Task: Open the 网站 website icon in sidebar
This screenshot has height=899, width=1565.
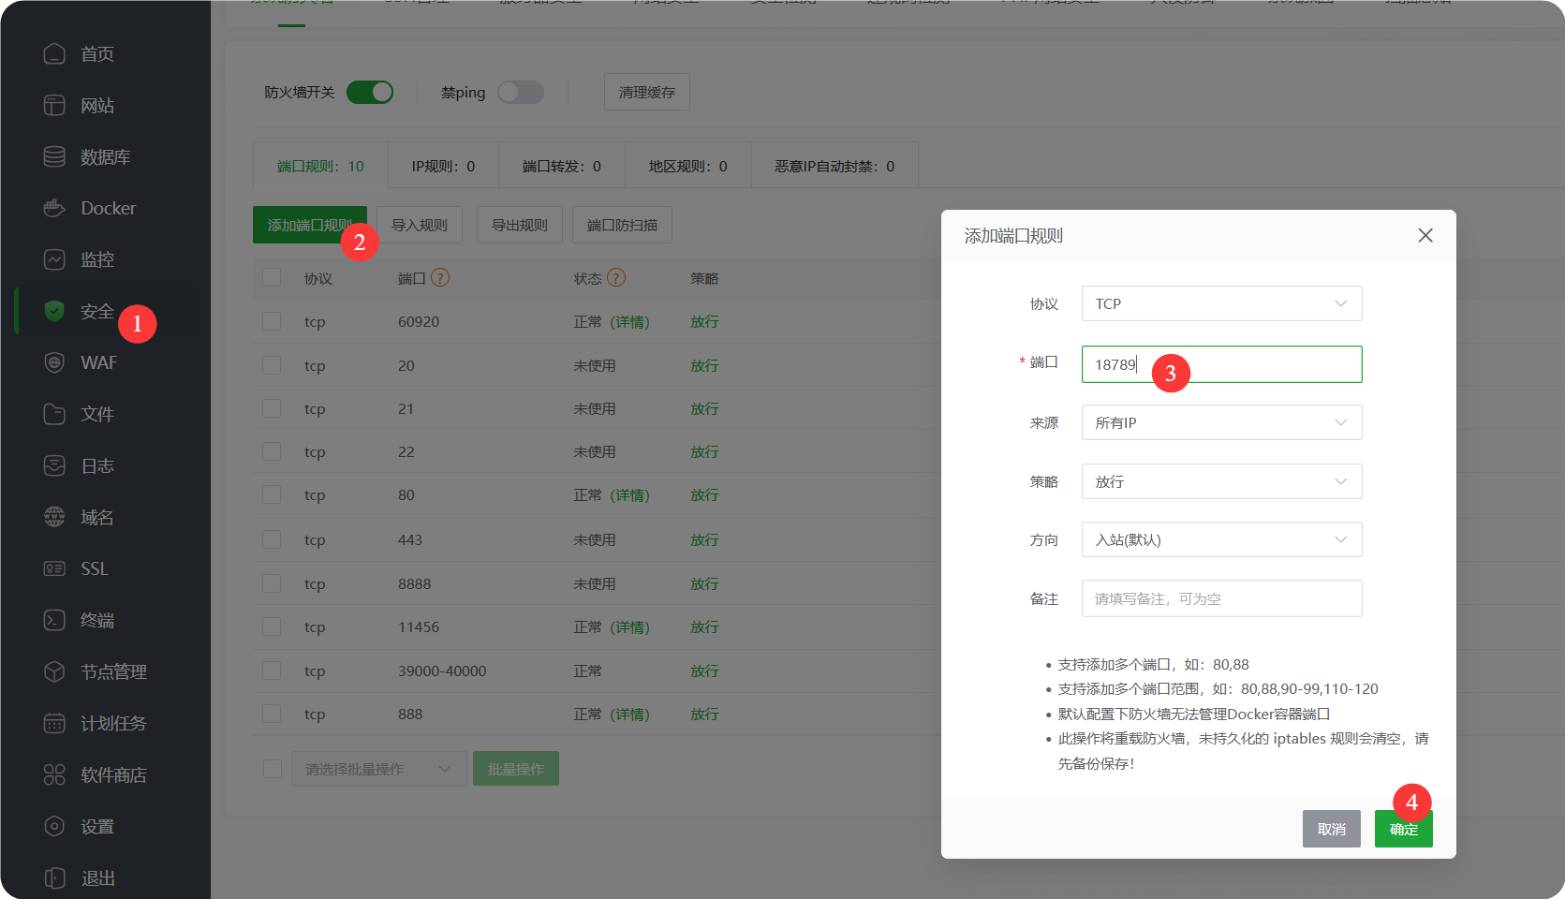Action: click(x=54, y=105)
